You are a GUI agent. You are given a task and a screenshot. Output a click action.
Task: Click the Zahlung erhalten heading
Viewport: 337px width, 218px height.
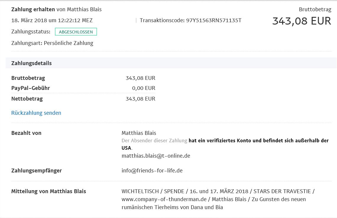(x=33, y=9)
